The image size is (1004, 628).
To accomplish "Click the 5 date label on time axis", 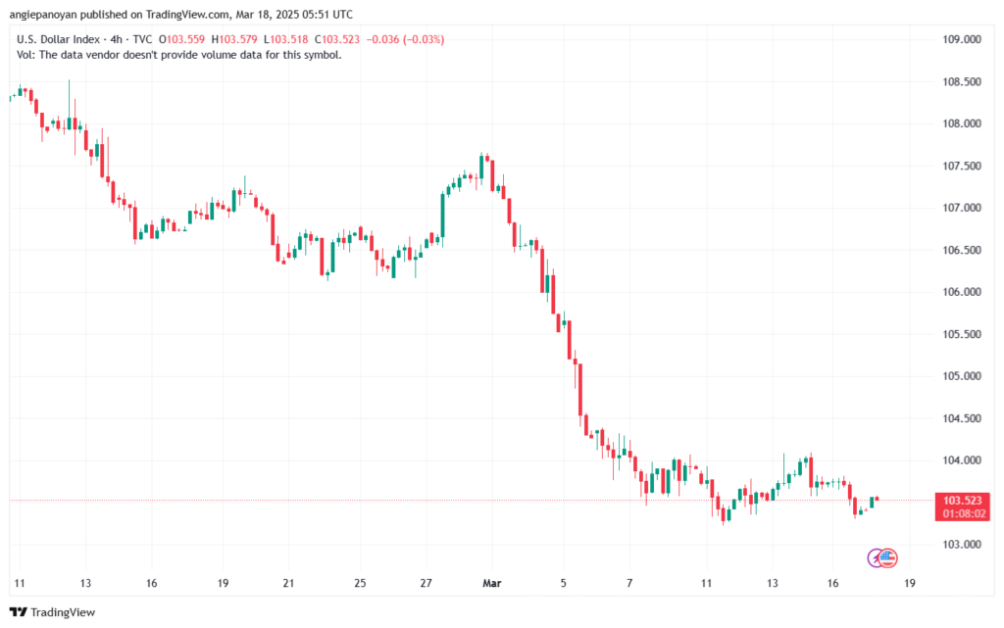I will (x=564, y=583).
